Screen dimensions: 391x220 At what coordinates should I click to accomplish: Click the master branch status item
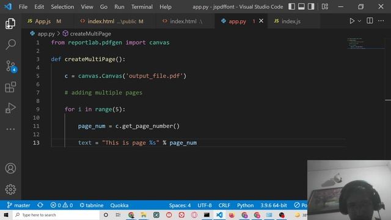click(x=19, y=205)
